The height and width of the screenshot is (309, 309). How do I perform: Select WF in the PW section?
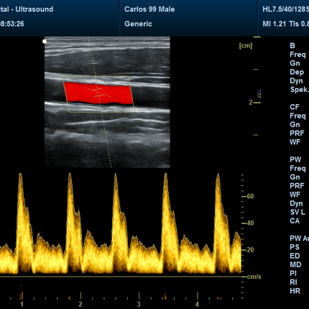click(295, 195)
